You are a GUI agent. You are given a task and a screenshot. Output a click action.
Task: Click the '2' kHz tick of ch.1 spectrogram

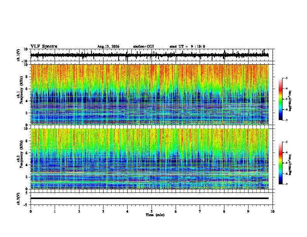(27, 113)
